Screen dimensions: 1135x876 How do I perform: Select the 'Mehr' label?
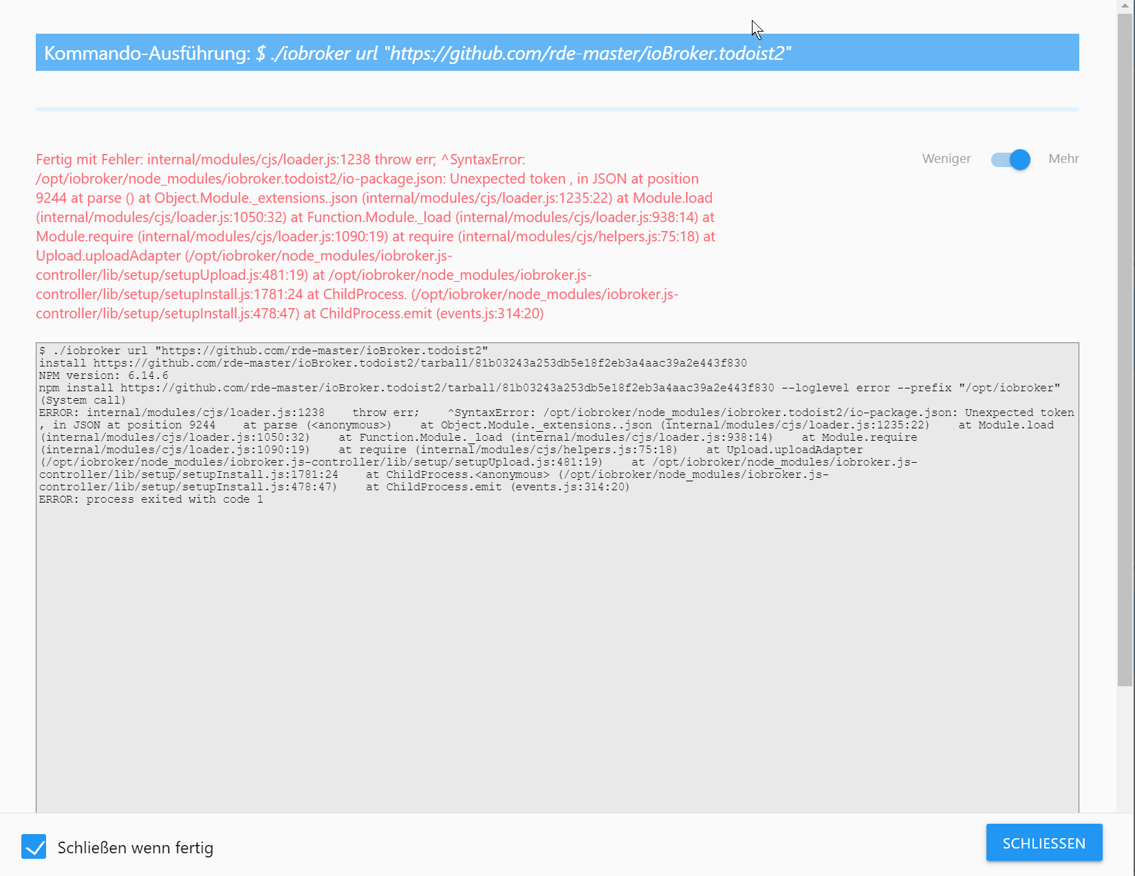[x=1063, y=159]
